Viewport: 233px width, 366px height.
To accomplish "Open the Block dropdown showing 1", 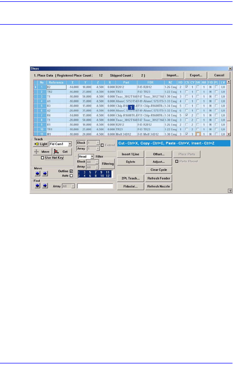I will pos(98,143).
